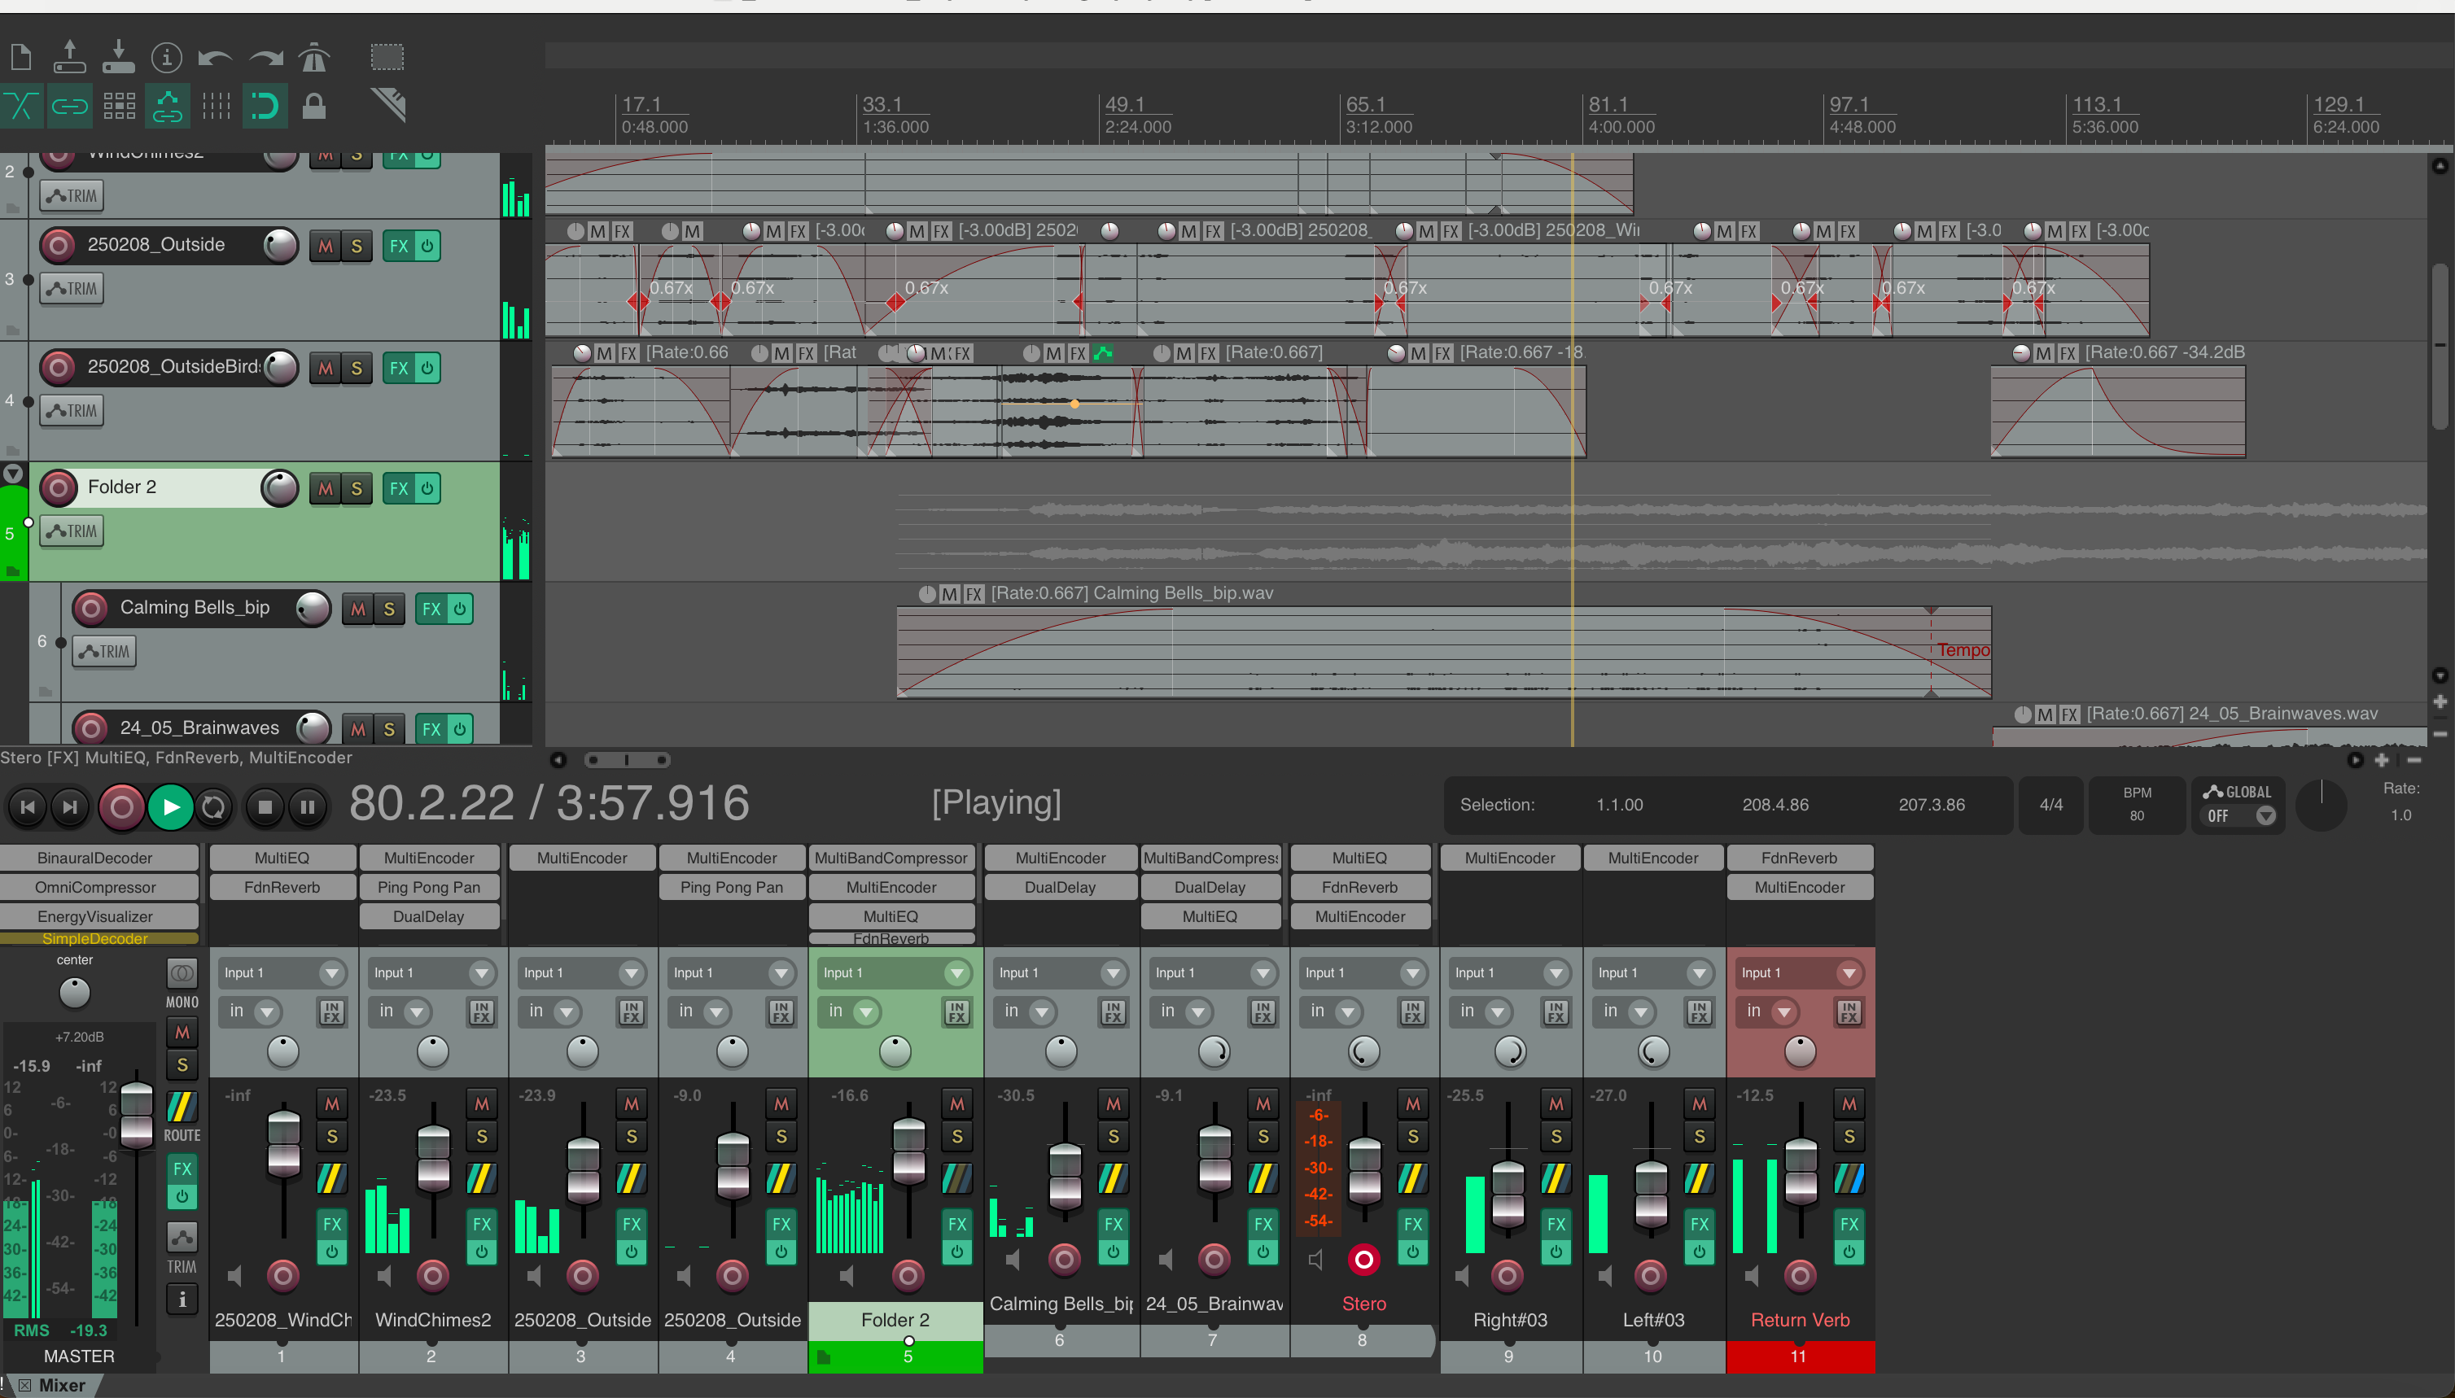
Task: Open project settings info icon
Action: click(166, 58)
